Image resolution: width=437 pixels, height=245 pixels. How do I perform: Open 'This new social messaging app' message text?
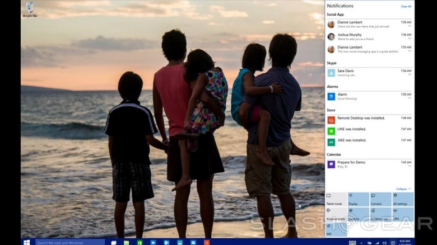point(368,51)
